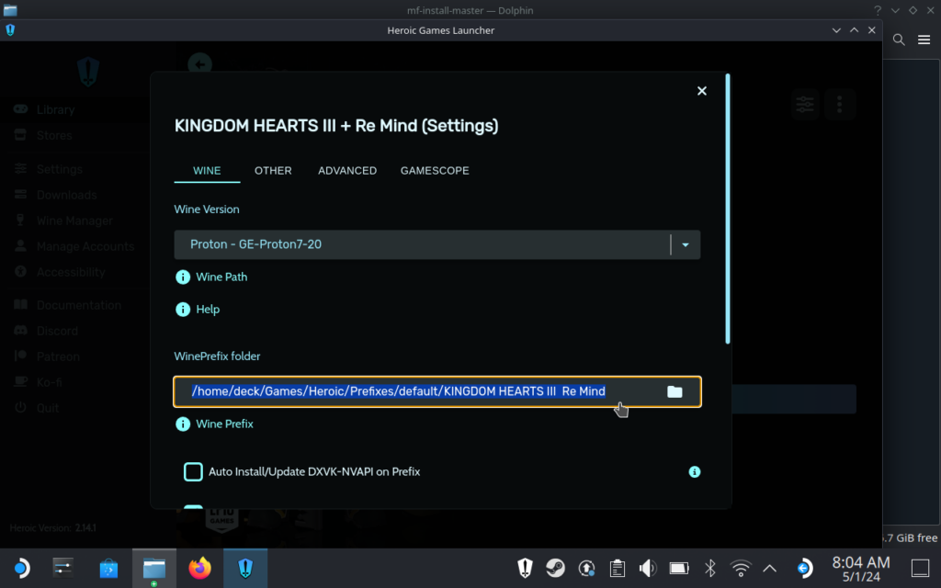Expand the Wine Version dropdown arrow
The height and width of the screenshot is (588, 941).
[686, 244]
